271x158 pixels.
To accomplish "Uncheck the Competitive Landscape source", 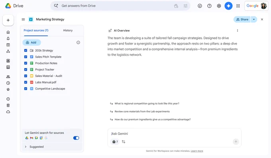I will pyautogui.click(x=26, y=89).
